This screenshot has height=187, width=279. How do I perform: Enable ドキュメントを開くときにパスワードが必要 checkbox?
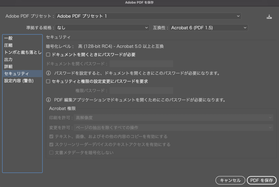pos(48,55)
